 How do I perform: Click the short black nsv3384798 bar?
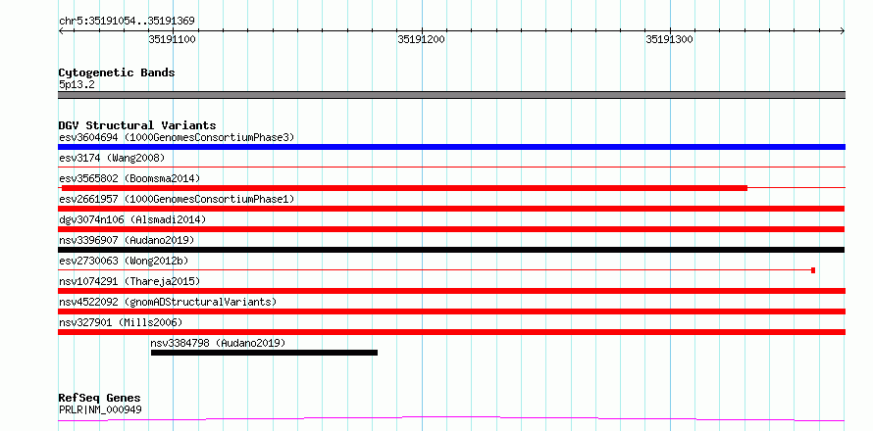click(264, 353)
